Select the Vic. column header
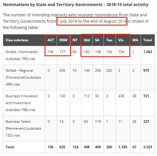Screen dimensions: 157x156 point(121,40)
